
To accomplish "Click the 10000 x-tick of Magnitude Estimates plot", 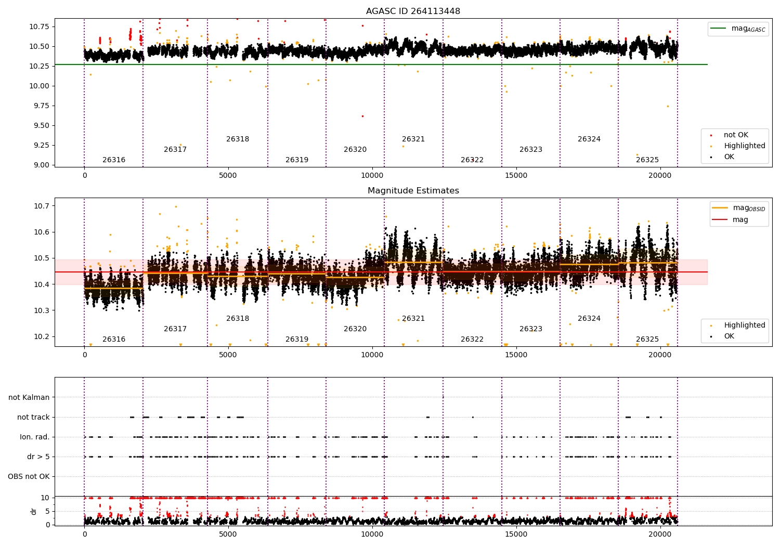I will pyautogui.click(x=372, y=355).
